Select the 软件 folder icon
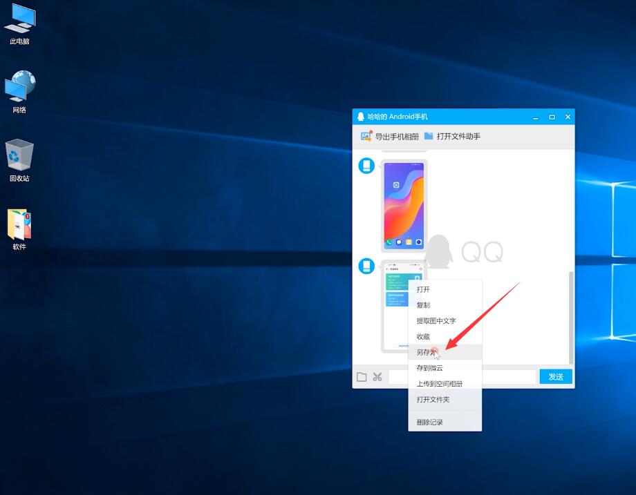This screenshot has height=495, width=636. coord(19,229)
